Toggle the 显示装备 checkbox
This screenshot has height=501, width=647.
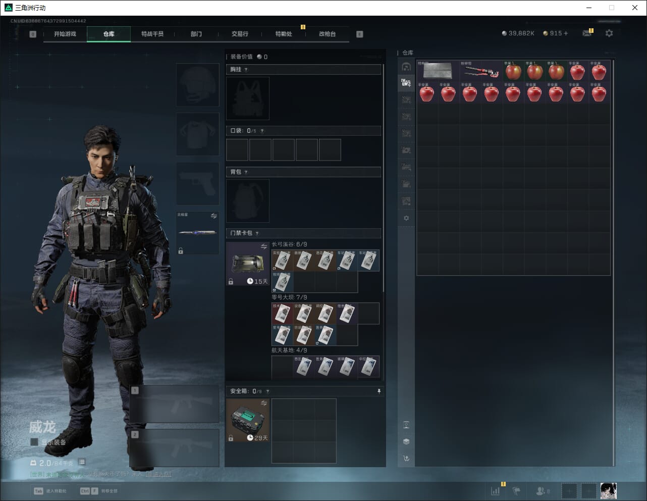[x=34, y=442]
